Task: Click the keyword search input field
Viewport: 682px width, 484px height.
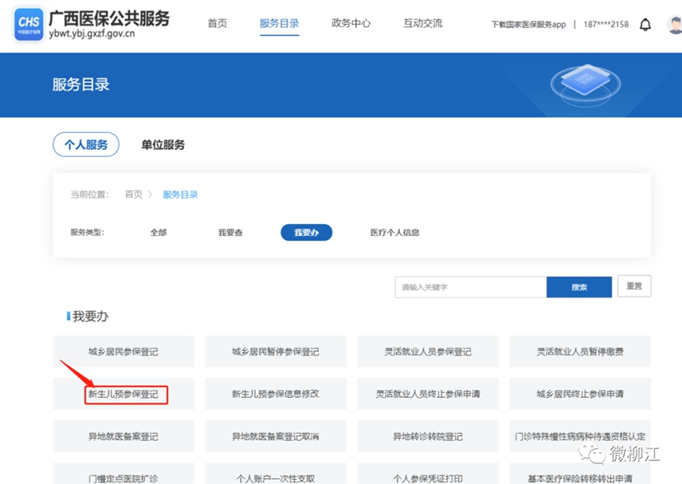Action: click(x=470, y=287)
